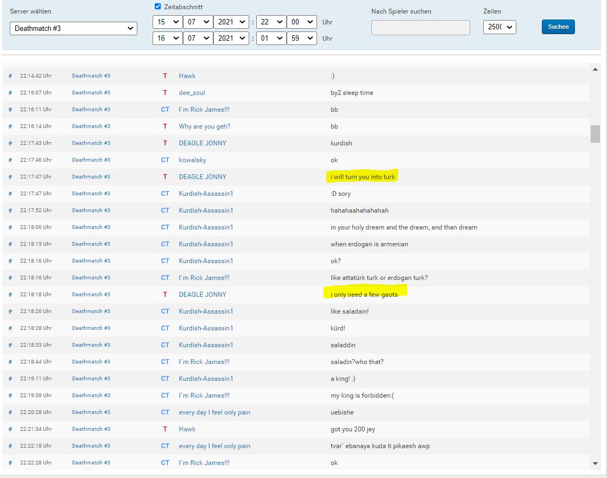Click the # icon of the 22:22:28 row

[10, 463]
